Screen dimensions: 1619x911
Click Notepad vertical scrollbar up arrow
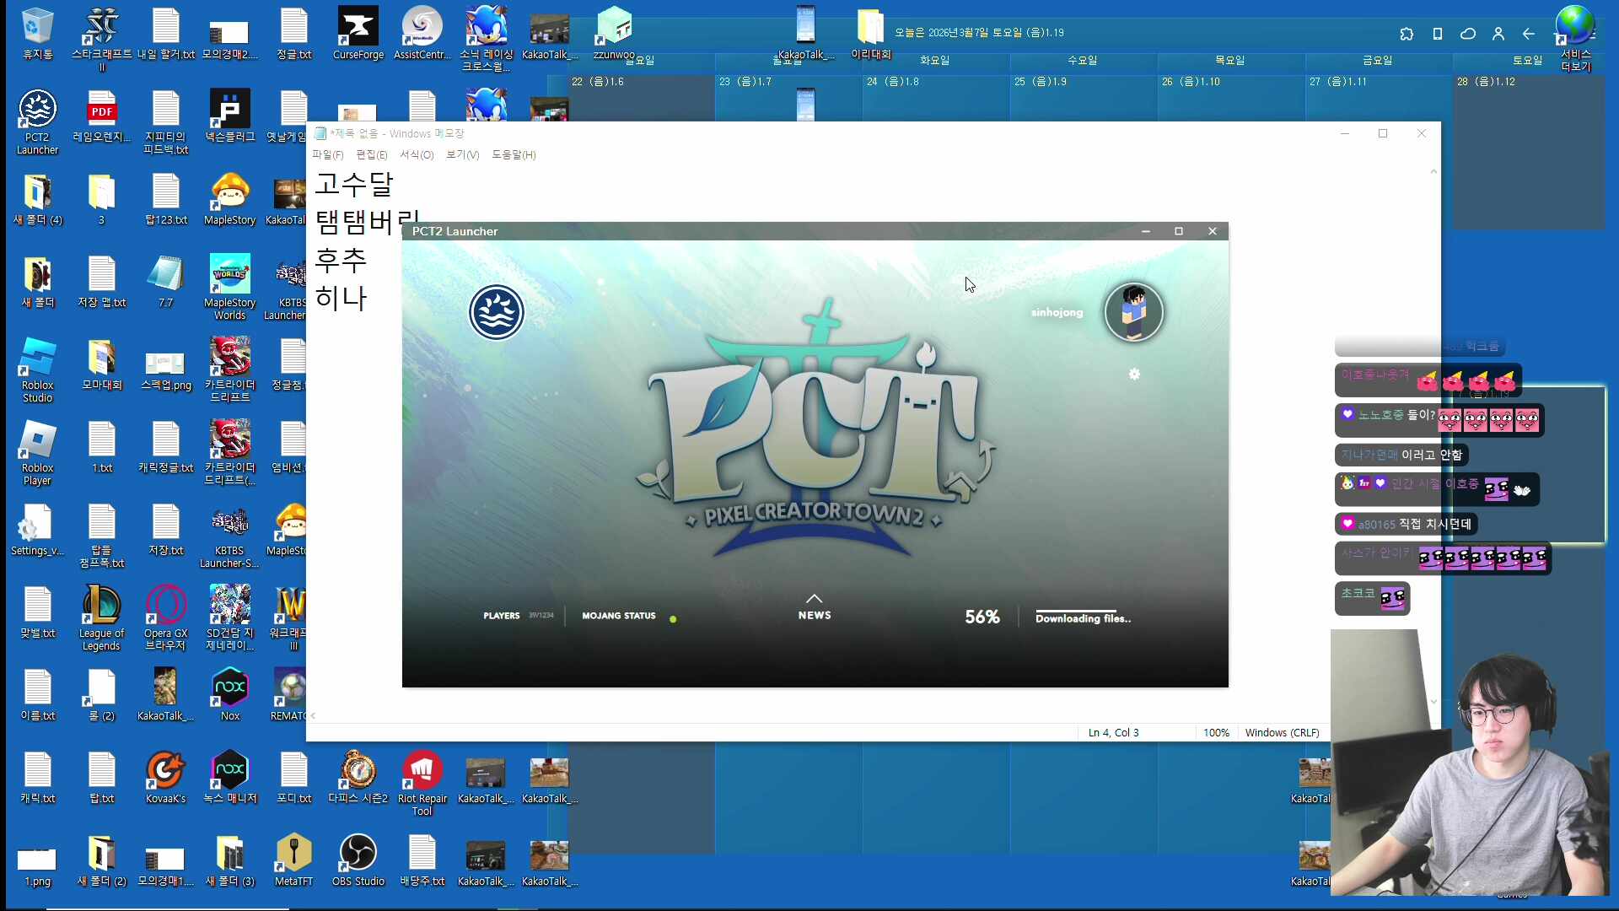tap(1433, 171)
